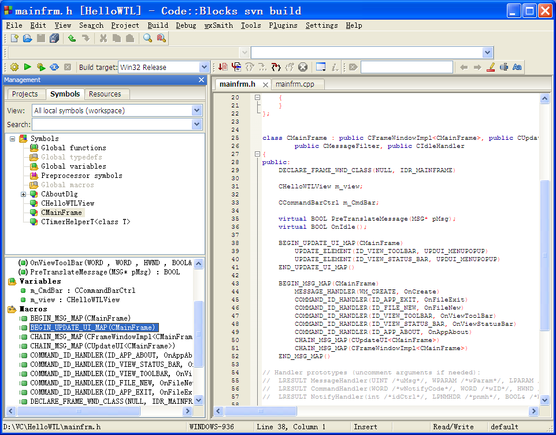Open Find with the magnifier icon
556x435 pixels.
pyautogui.click(x=147, y=38)
